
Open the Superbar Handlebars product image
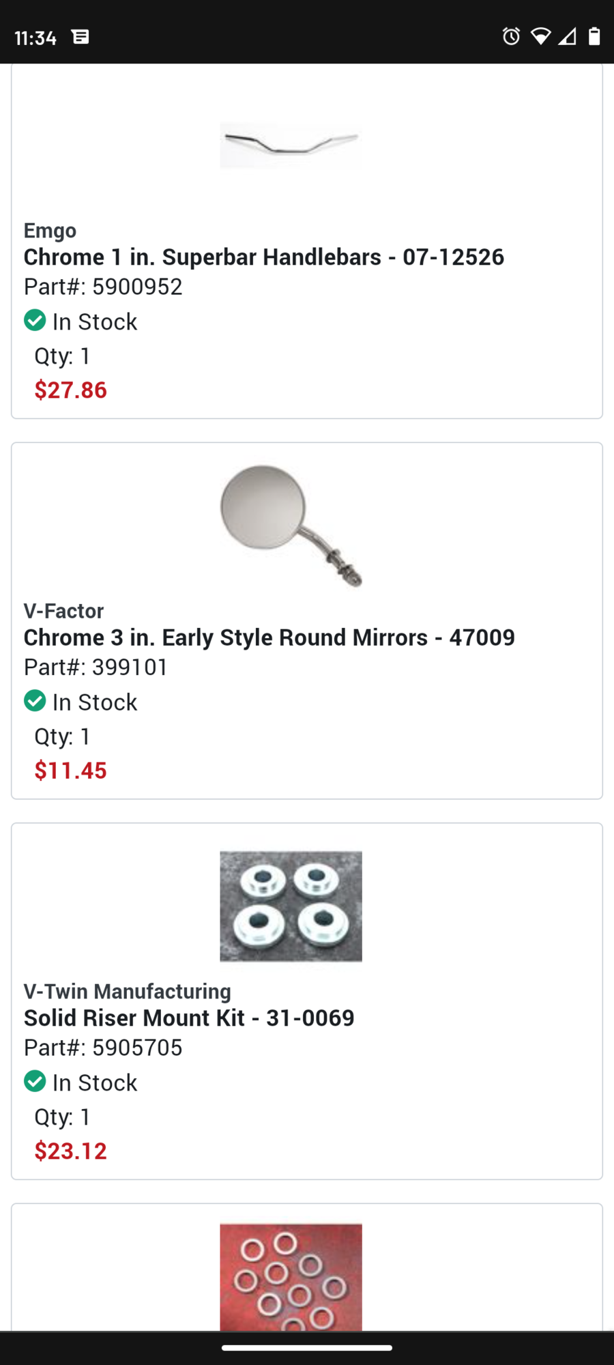pos(291,145)
